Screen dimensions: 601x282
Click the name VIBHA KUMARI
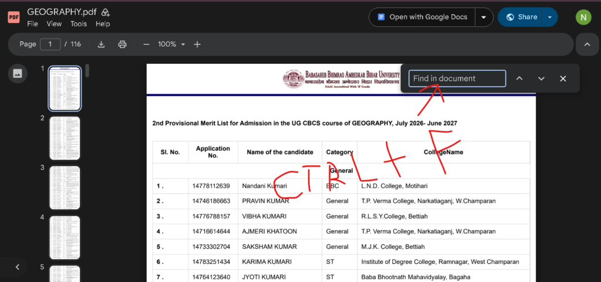(264, 216)
